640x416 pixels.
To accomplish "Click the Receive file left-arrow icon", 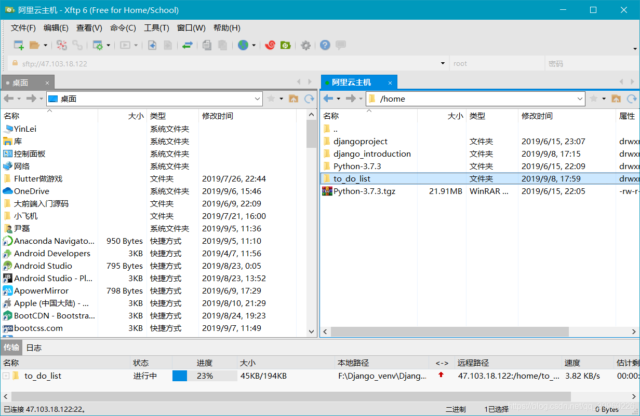I will 152,46.
